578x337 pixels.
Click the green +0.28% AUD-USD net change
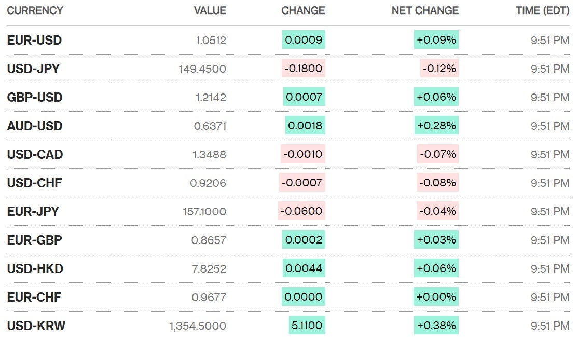(436, 126)
